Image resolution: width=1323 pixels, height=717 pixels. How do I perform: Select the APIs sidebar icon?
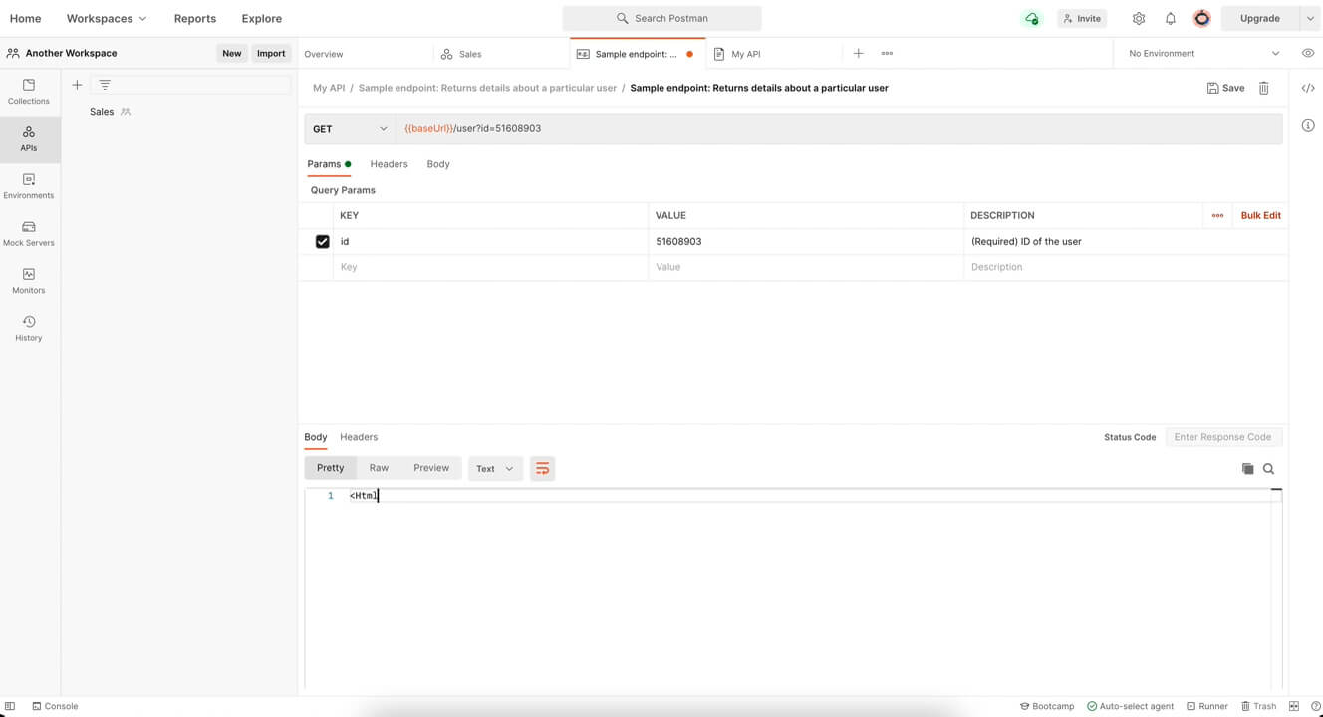[28, 139]
